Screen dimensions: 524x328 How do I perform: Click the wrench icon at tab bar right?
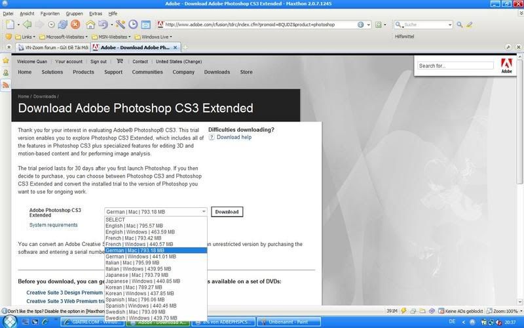click(x=508, y=47)
